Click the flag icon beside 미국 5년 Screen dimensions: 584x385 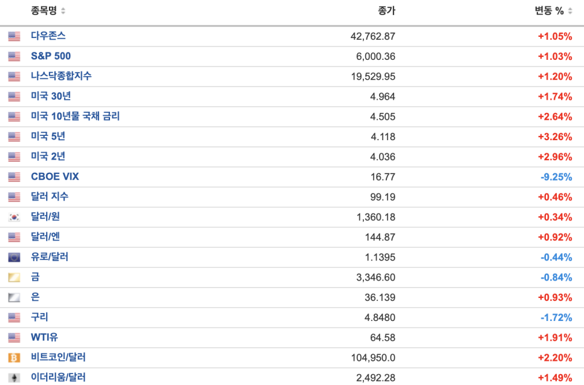[14, 137]
